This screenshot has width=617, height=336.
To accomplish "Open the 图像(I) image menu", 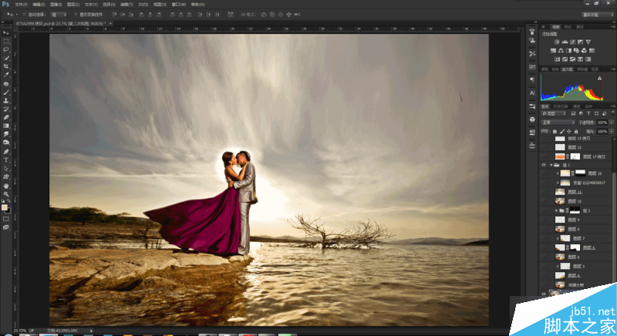I will (56, 5).
